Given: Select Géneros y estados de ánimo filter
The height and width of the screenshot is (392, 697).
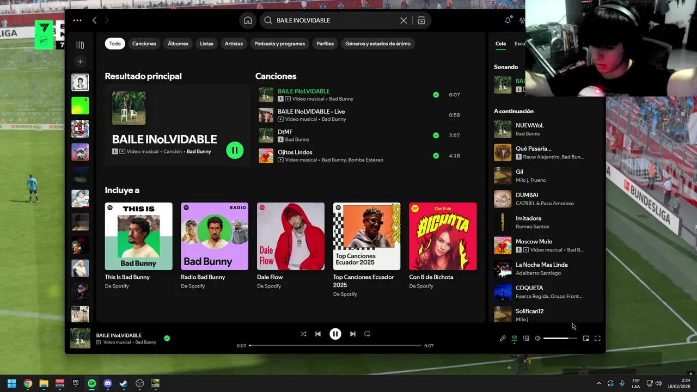Looking at the screenshot, I should point(378,44).
